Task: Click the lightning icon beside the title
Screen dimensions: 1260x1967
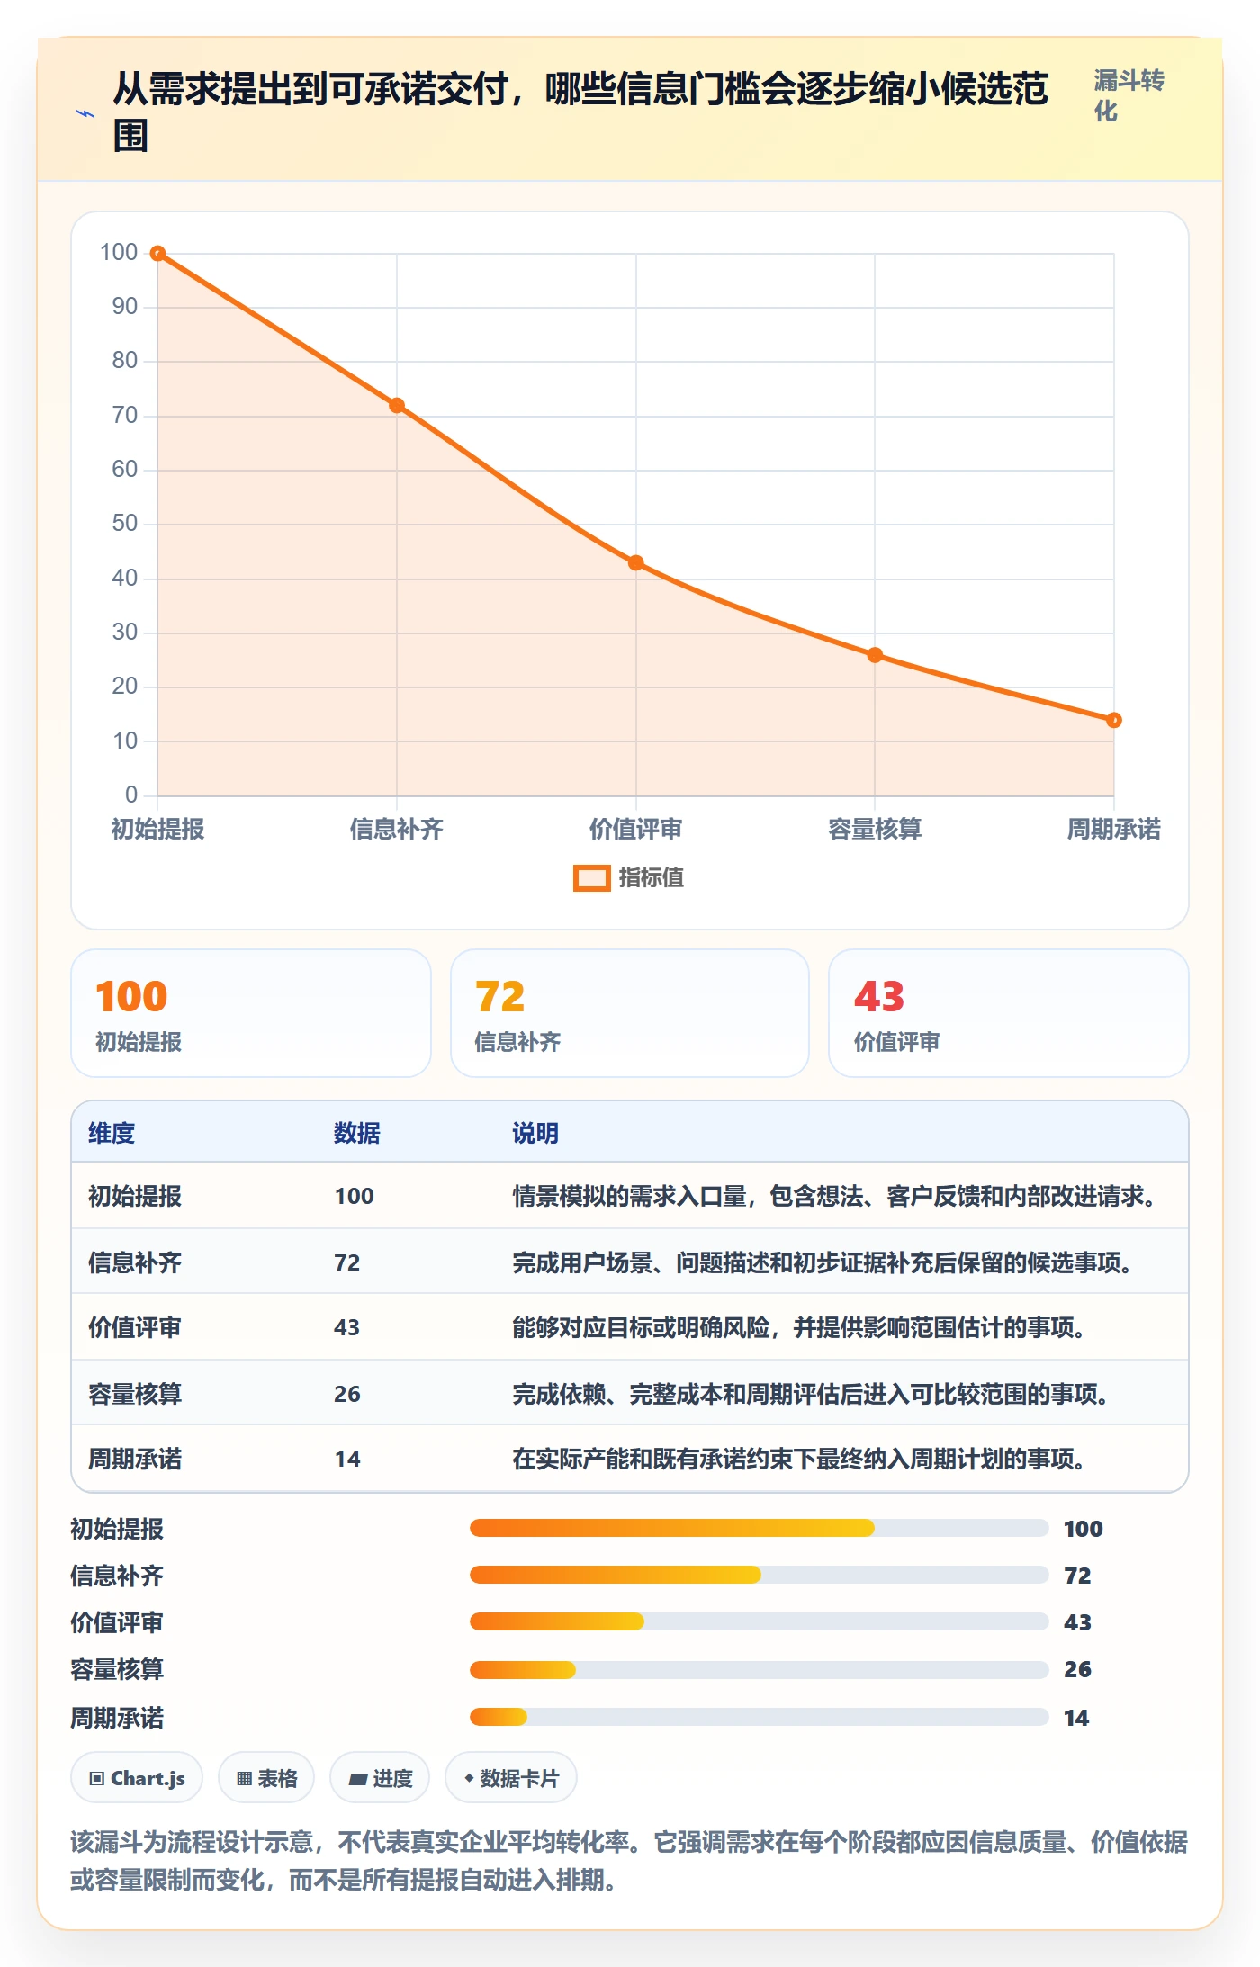Action: 85,113
